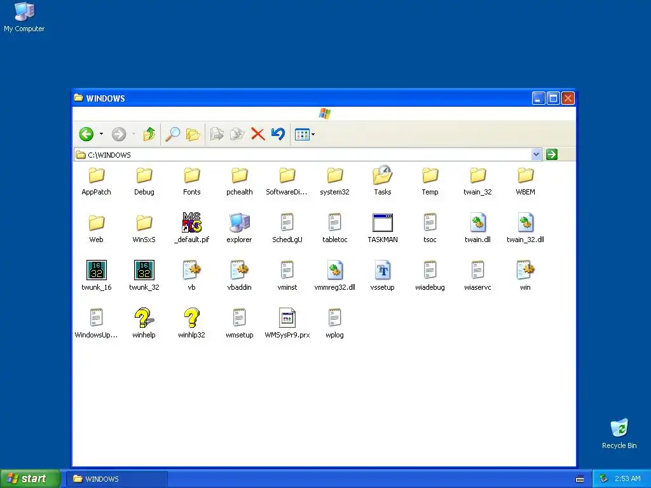Select the WindowsUp... log file
Viewport: 651px width, 488px height.
coord(97,323)
